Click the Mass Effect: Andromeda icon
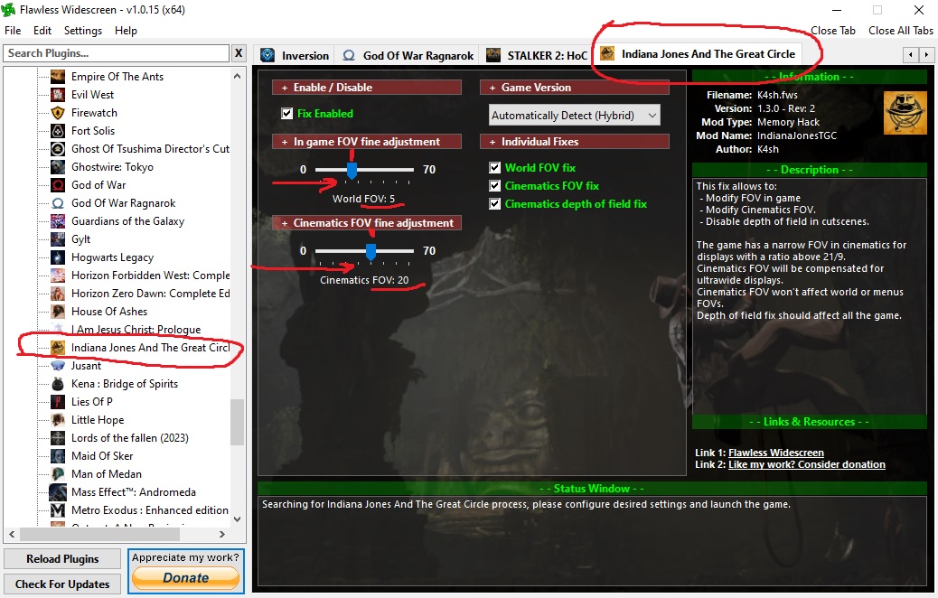This screenshot has width=938, height=598. pyautogui.click(x=58, y=492)
